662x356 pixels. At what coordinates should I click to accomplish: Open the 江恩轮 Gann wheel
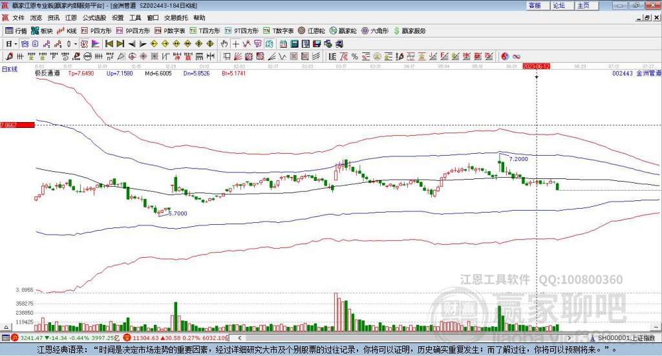[x=312, y=31]
